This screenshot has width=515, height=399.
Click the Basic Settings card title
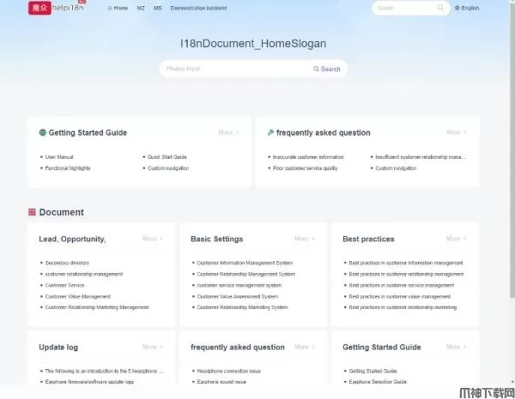[217, 239]
